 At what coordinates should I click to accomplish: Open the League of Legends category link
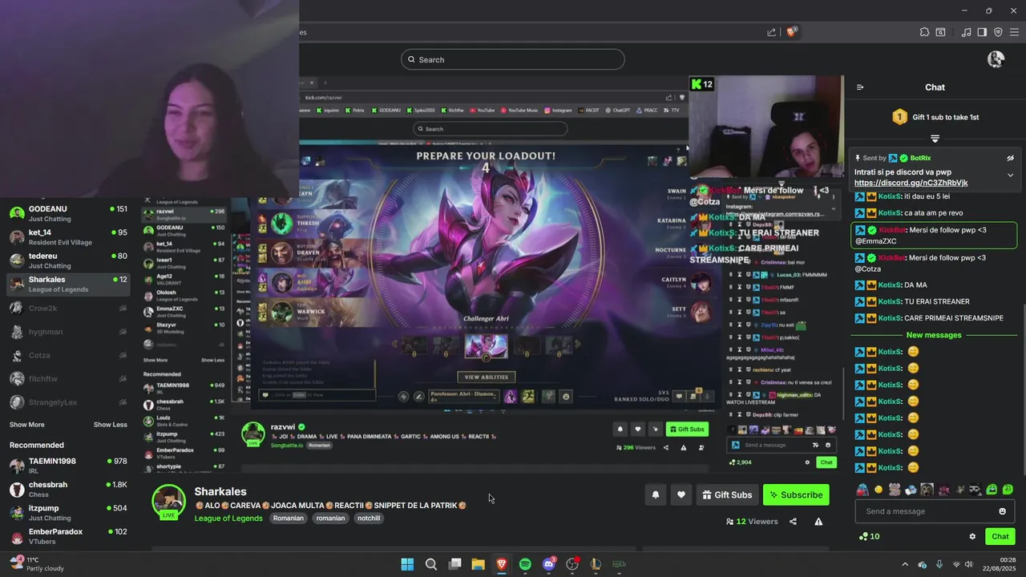point(228,518)
